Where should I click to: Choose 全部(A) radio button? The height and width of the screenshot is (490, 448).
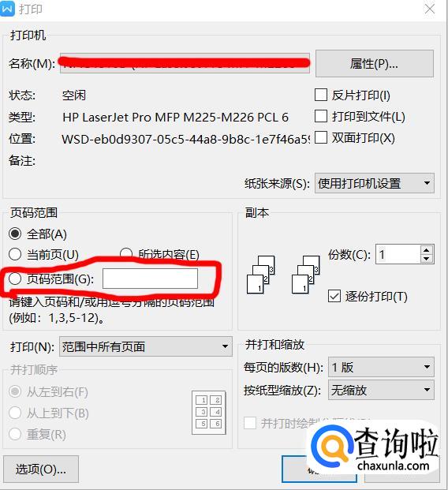(x=15, y=234)
